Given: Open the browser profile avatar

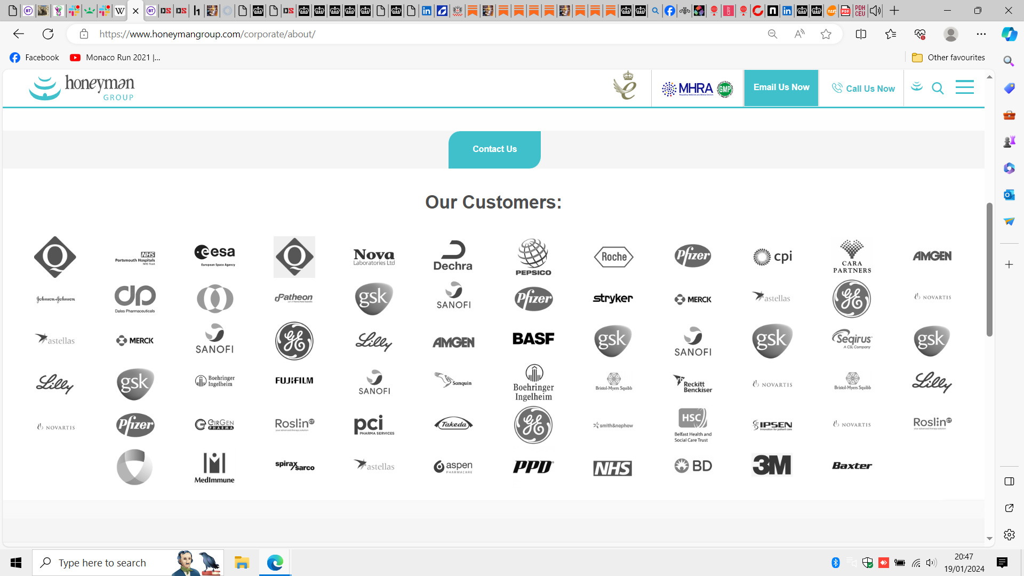Looking at the screenshot, I should 950,34.
